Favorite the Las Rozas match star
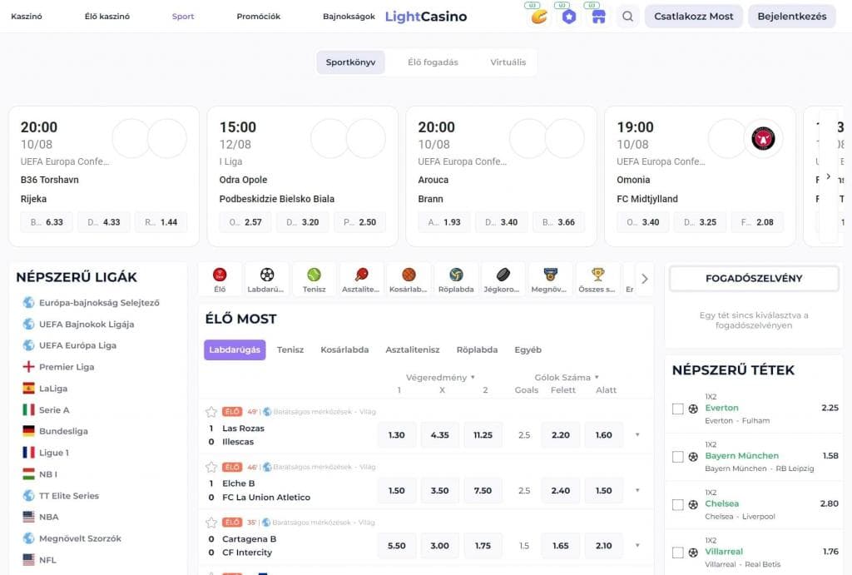852x575 pixels. pyautogui.click(x=211, y=412)
